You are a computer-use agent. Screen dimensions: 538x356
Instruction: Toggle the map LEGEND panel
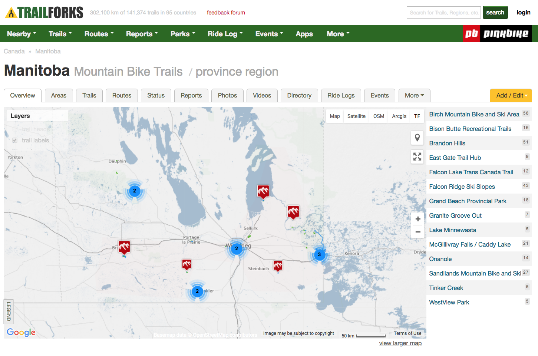point(9,311)
